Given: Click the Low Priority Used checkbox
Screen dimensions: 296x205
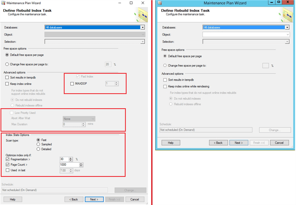Looking at the screenshot, I should pos(12,113).
